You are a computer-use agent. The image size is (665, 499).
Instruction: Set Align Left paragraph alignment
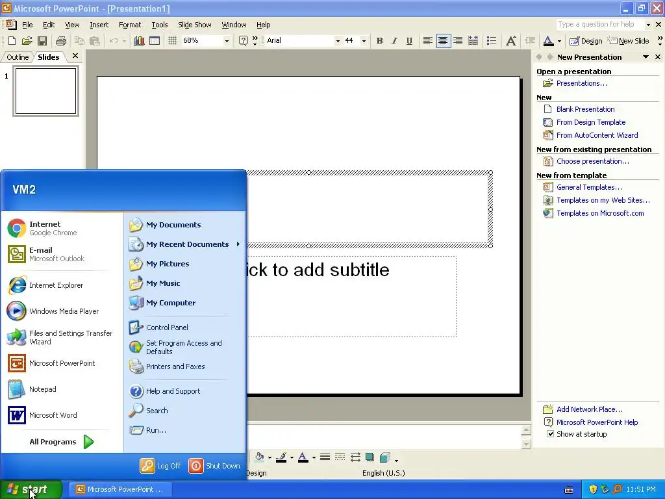point(428,41)
